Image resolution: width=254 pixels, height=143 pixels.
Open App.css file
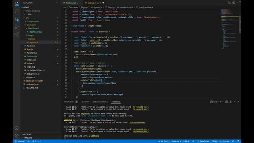(31, 46)
